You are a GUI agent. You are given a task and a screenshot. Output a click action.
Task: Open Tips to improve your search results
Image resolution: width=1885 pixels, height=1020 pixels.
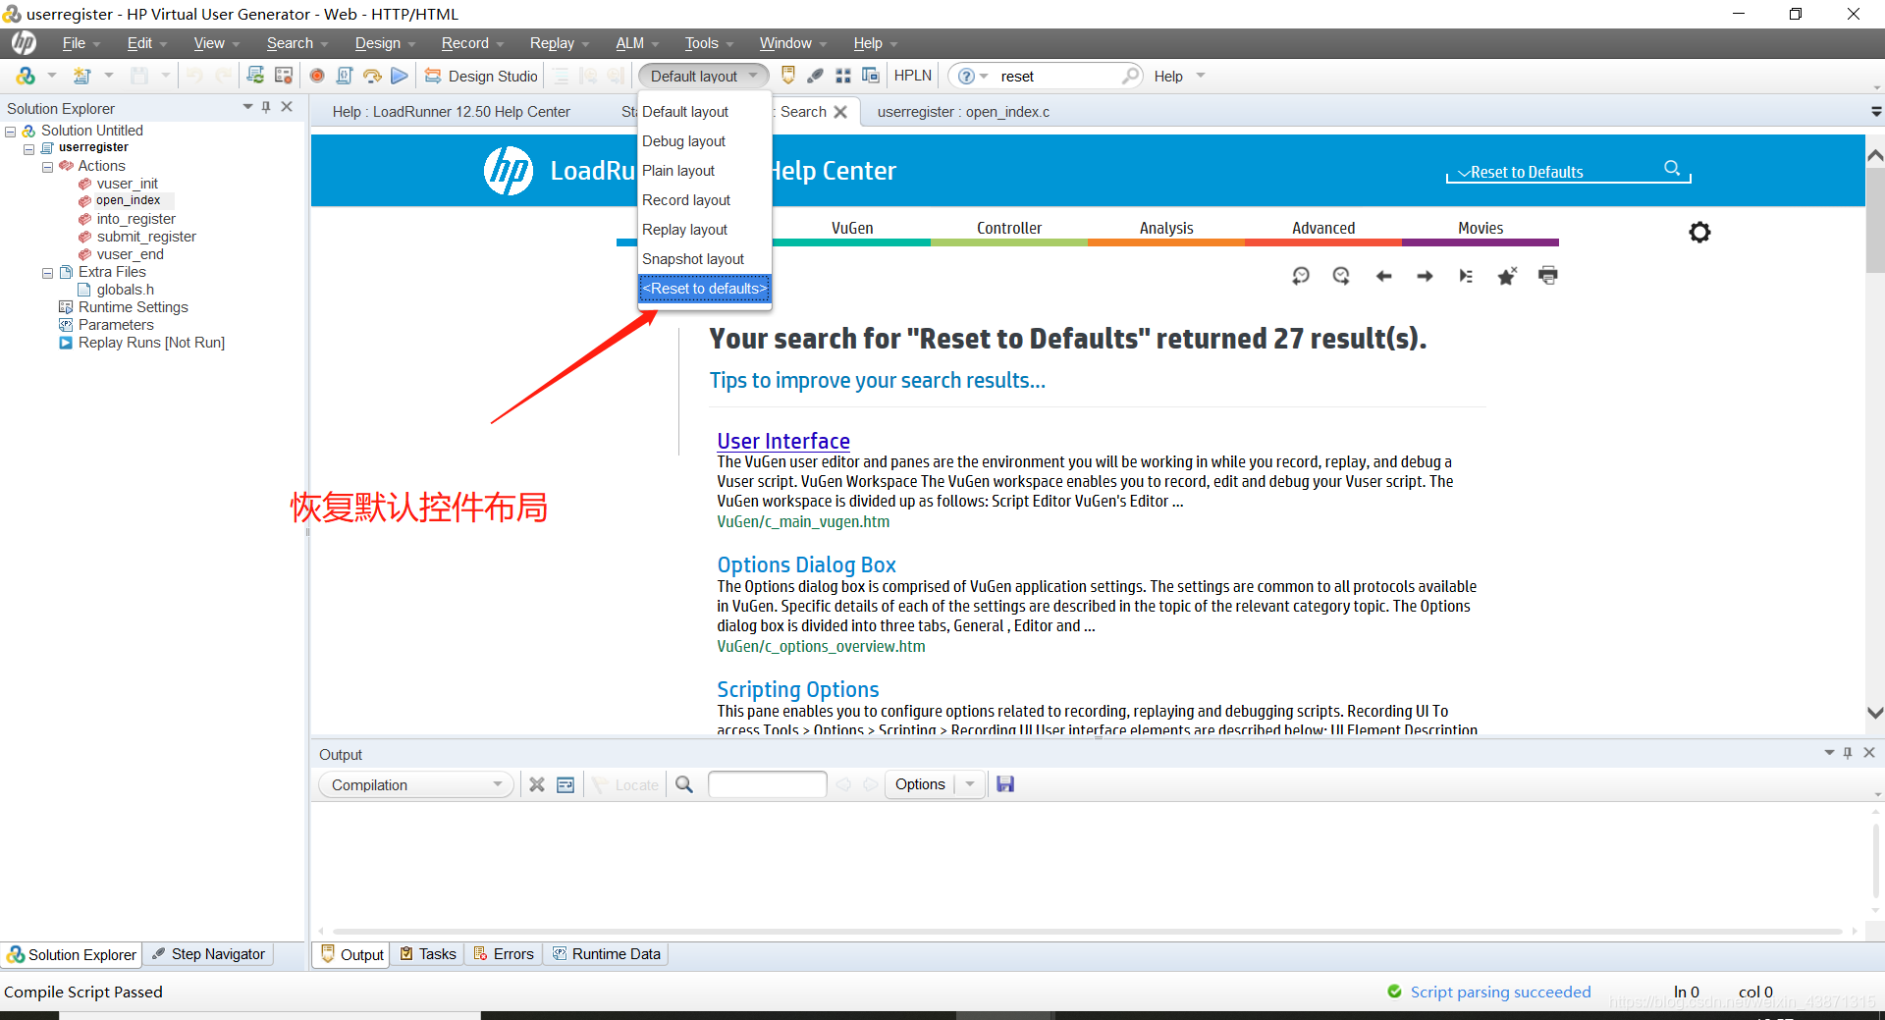(x=878, y=381)
